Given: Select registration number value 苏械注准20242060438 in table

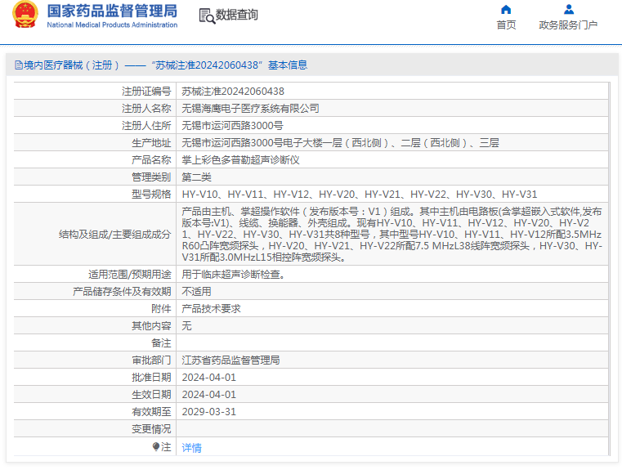Looking at the screenshot, I should click(233, 92).
